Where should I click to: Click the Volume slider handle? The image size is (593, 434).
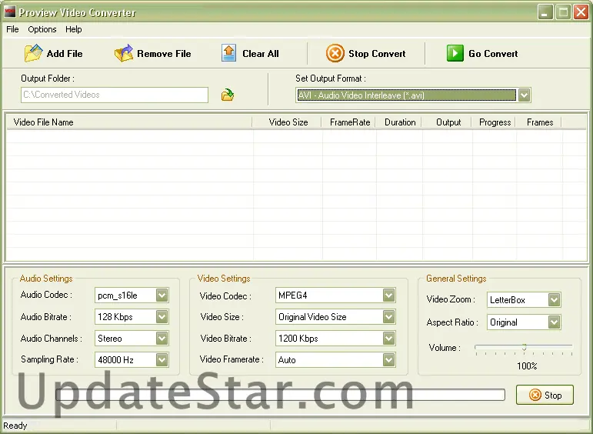pos(524,348)
